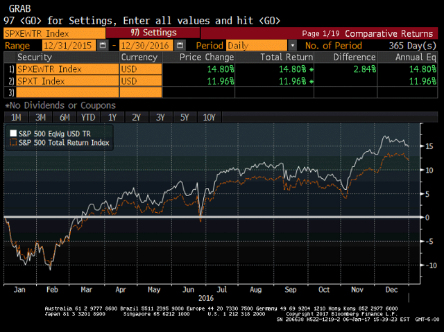The width and height of the screenshot is (444, 332).
Task: Select the 10Y range tab
Action: click(x=210, y=117)
